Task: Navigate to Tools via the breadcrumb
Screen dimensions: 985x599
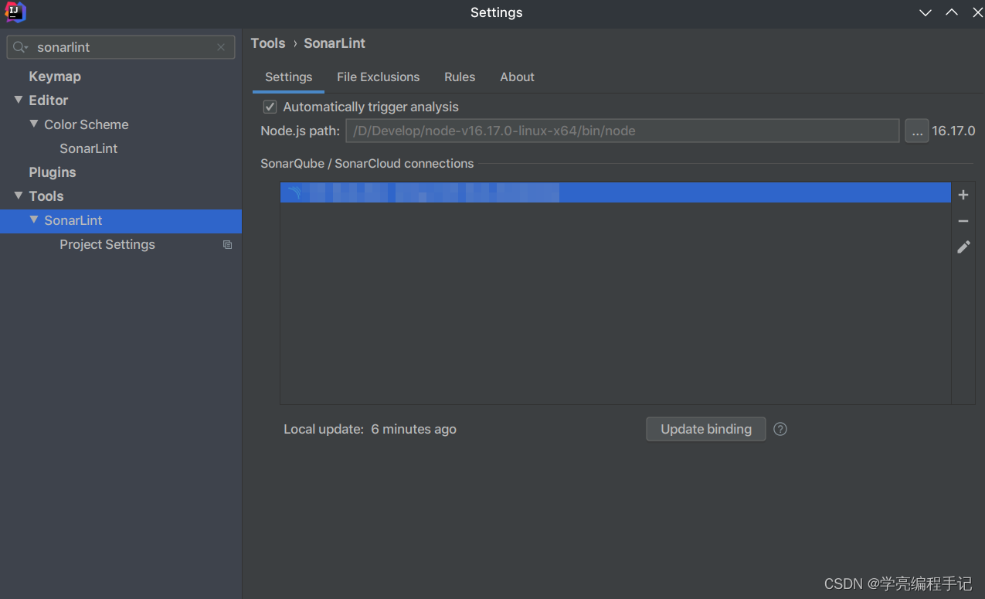Action: pos(268,43)
